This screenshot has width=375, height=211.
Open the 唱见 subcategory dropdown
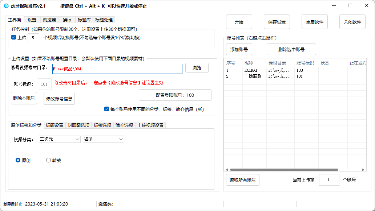[x=103, y=139]
